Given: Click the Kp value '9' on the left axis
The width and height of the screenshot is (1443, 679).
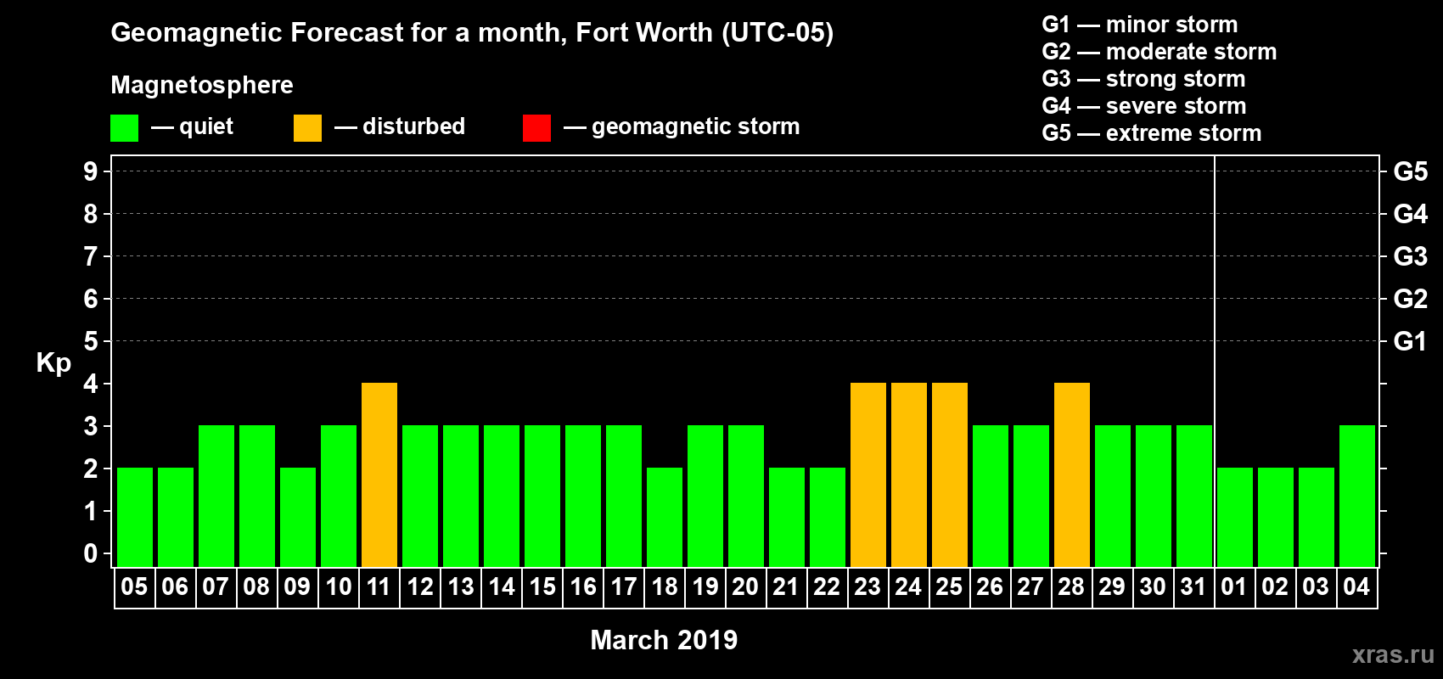Looking at the screenshot, I should click(91, 171).
